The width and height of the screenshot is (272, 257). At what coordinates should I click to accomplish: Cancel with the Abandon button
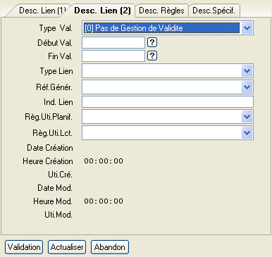(x=110, y=247)
